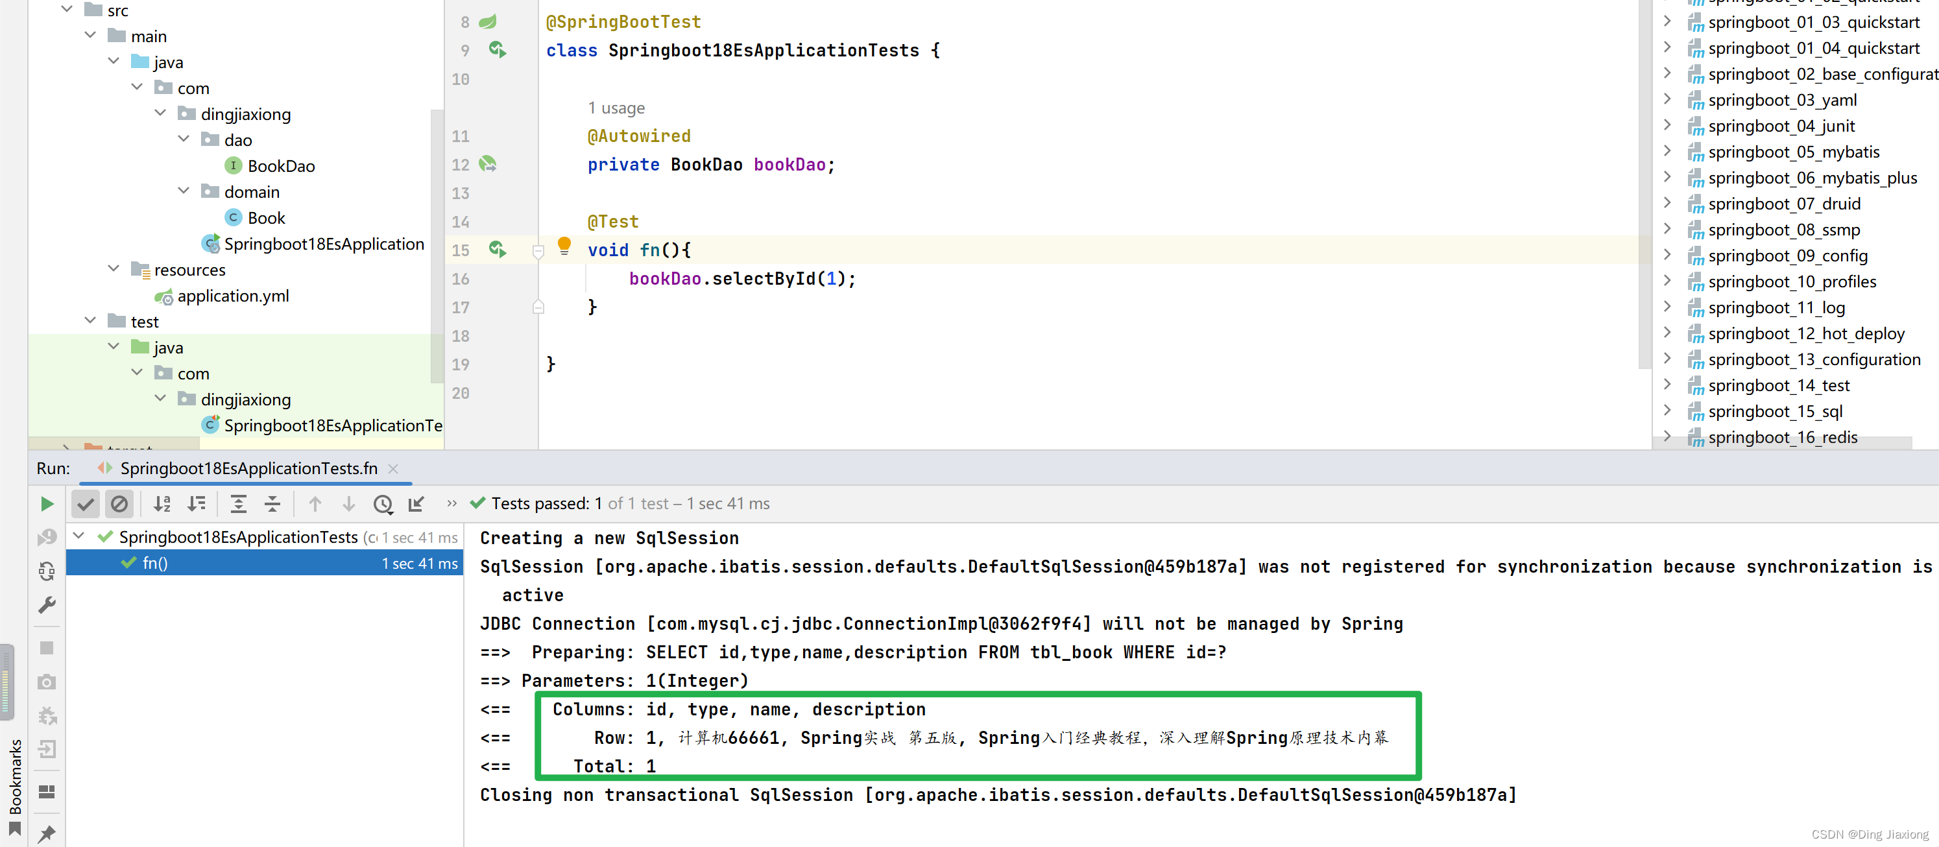
Task: Sort tests by duration
Action: coord(197,504)
